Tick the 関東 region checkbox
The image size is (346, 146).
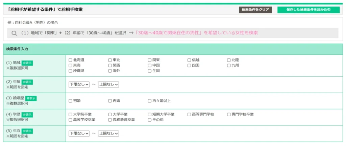(150, 60)
